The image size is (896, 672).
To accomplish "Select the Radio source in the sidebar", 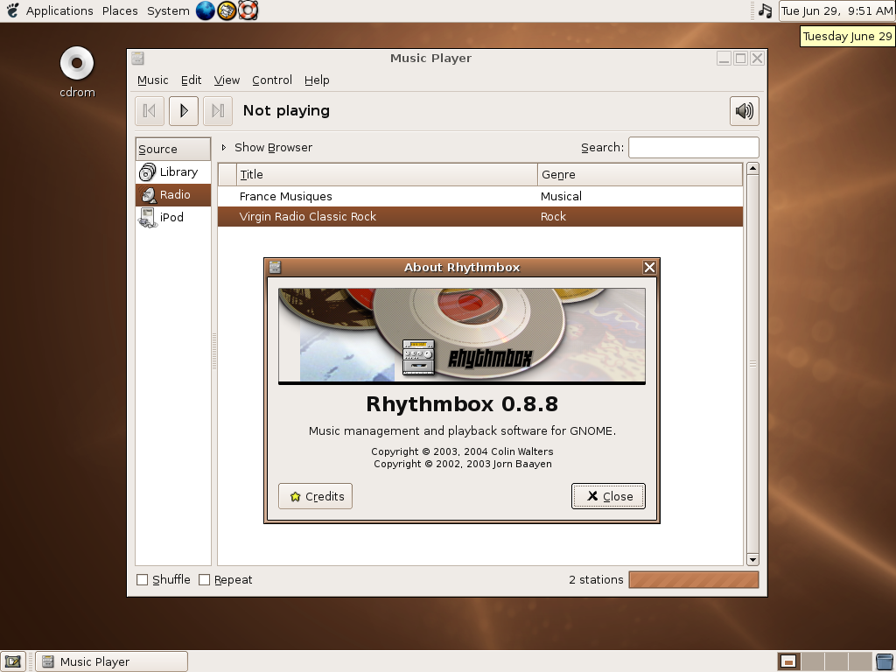I will (173, 194).
